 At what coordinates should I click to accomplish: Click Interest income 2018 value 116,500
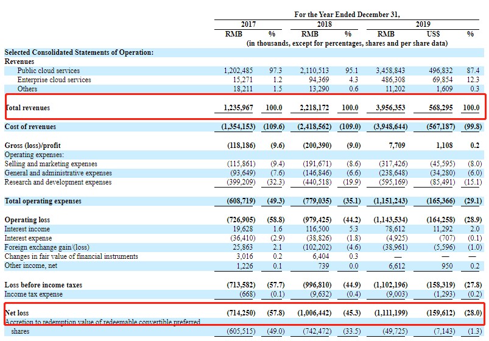[x=317, y=229]
